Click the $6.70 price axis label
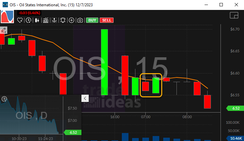Screen dimensions: 244x141 [235, 29]
